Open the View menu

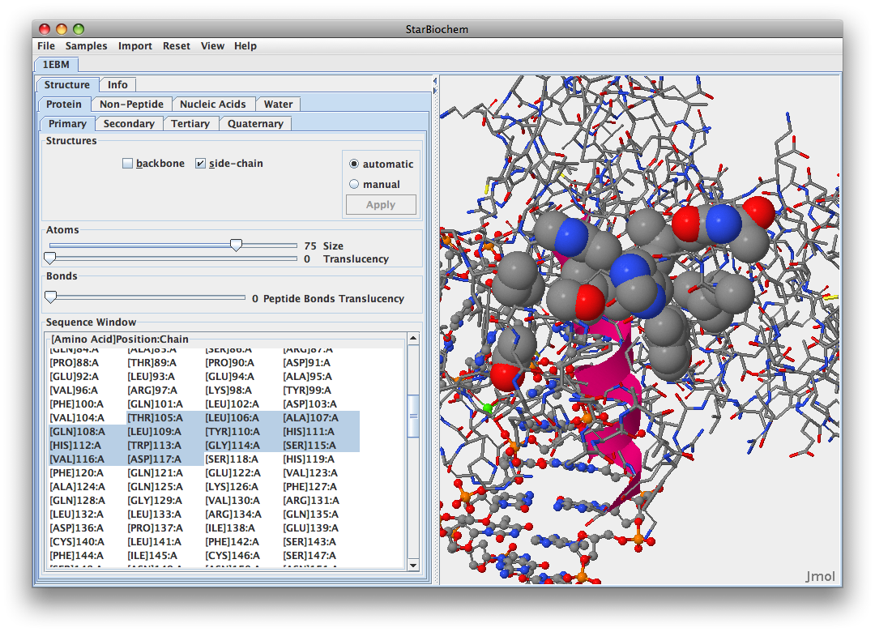point(212,46)
